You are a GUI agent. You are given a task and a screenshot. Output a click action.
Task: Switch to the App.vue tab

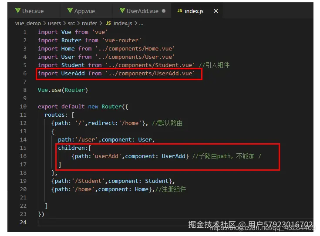(86, 11)
